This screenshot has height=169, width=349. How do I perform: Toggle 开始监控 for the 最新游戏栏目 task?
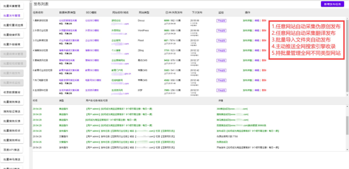point(221,20)
